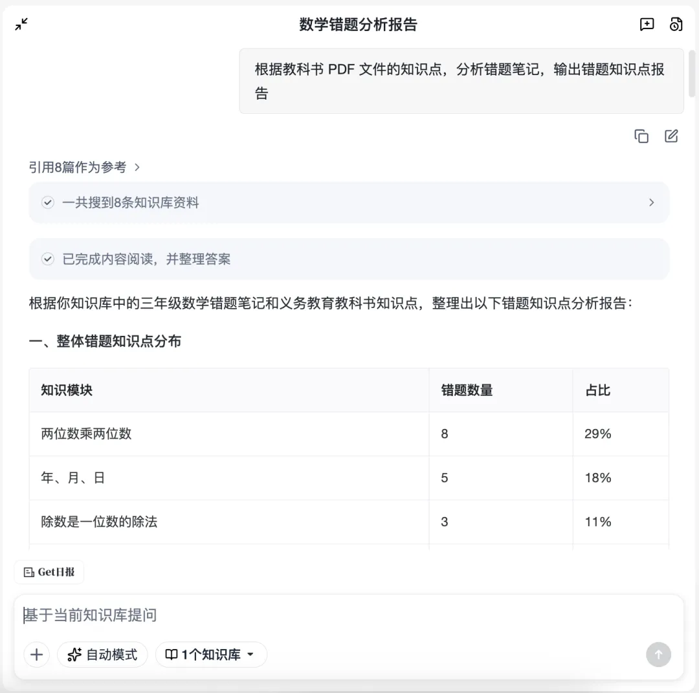Screen dimensions: 699x693
Task: Send the message with the up-arrow icon
Action: pyautogui.click(x=659, y=655)
